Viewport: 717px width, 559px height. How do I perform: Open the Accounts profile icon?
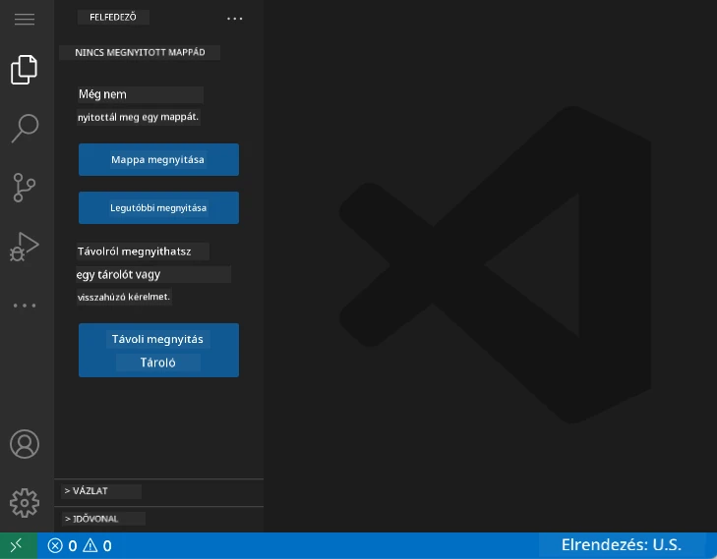[x=25, y=444]
